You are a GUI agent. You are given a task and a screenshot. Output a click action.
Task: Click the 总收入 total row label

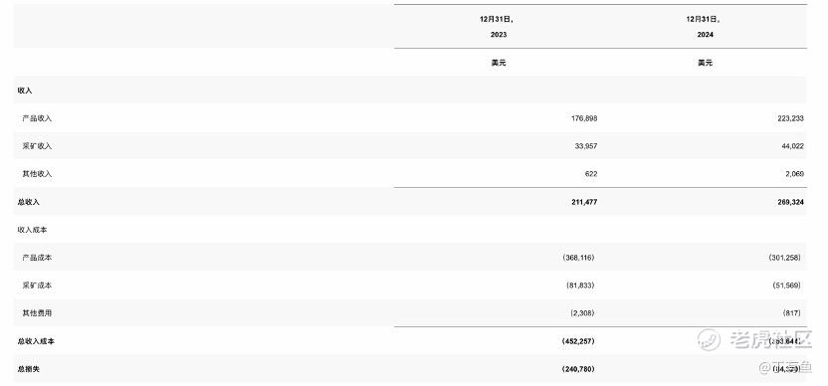point(29,202)
